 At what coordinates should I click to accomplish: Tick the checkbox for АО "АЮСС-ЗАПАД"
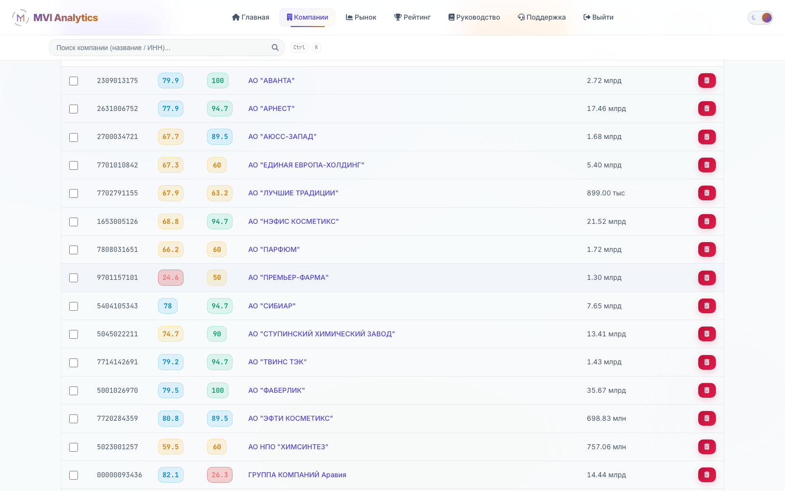[x=74, y=137]
